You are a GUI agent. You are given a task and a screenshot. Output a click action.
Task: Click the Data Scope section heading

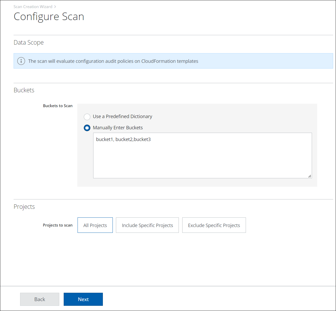(29, 42)
